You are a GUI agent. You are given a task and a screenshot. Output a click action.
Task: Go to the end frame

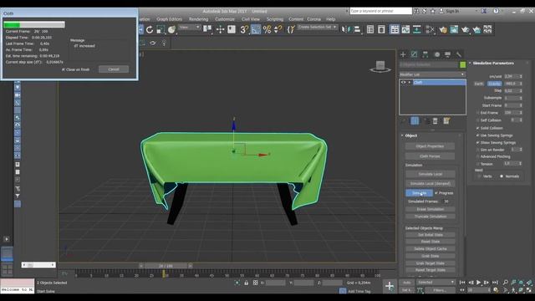(x=495, y=283)
